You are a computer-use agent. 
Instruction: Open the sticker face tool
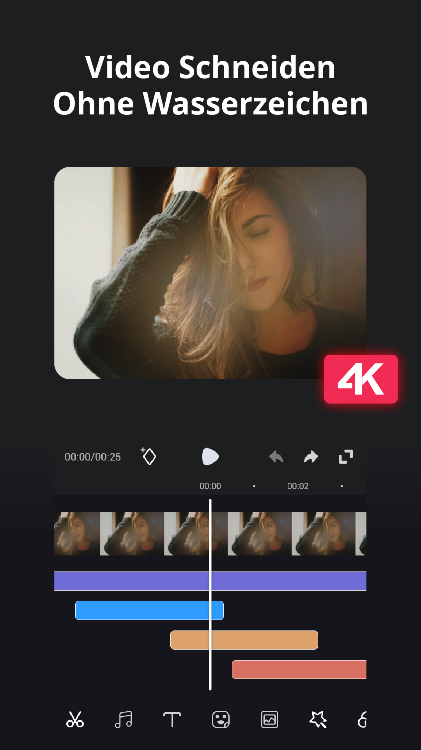coord(221,720)
